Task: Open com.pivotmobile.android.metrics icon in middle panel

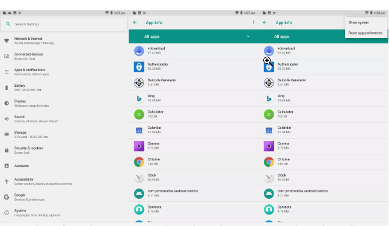Action: tap(139, 193)
